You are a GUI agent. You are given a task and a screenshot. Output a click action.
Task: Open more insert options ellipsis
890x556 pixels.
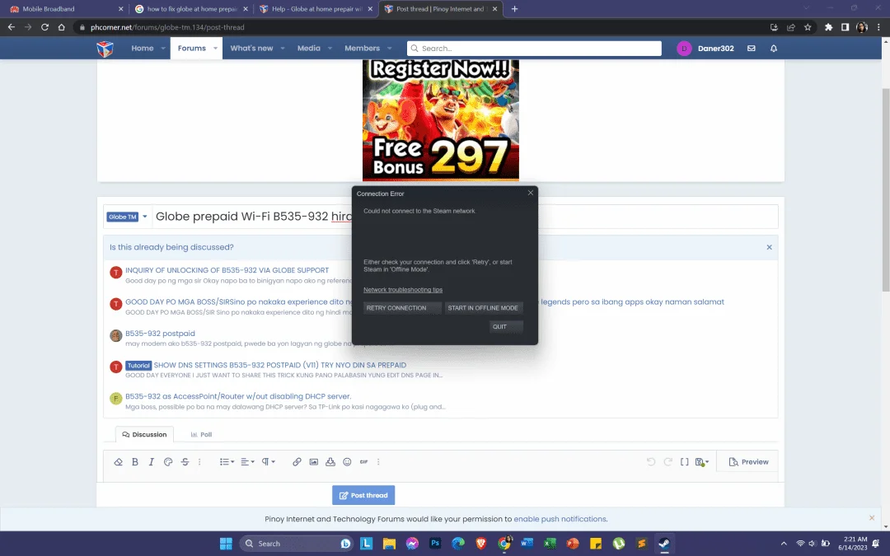tap(378, 462)
